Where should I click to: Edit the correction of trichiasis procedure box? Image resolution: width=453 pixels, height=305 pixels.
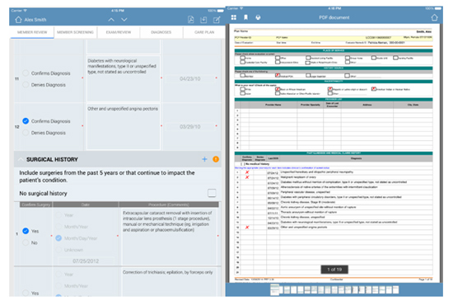pos(169,282)
